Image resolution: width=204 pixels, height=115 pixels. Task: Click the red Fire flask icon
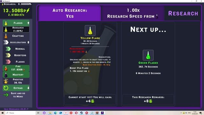(6, 68)
